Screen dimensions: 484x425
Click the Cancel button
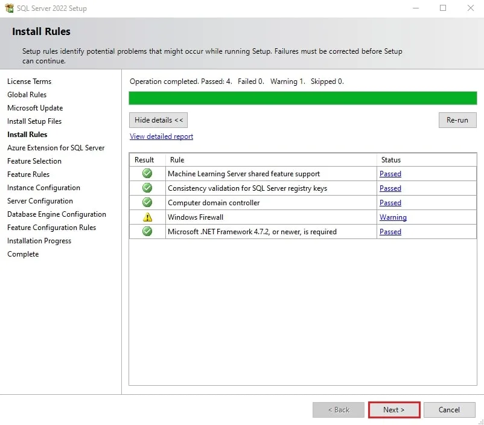[x=449, y=409]
